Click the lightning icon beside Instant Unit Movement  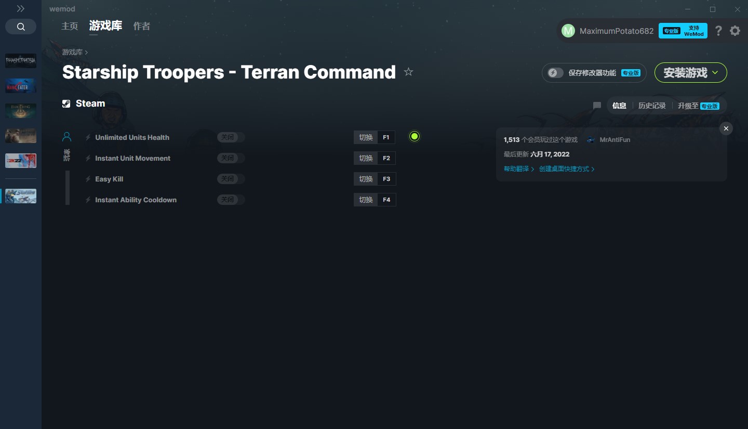point(88,159)
